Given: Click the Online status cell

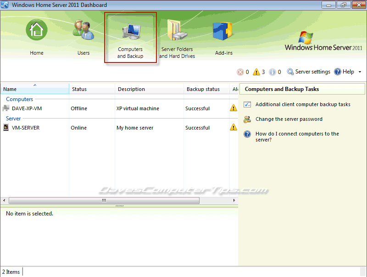Looking at the screenshot, I should [78, 128].
